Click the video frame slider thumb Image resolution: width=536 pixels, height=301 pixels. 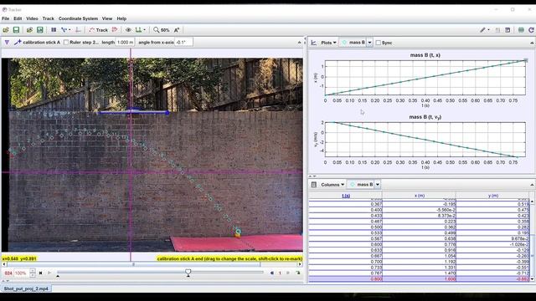(x=188, y=272)
